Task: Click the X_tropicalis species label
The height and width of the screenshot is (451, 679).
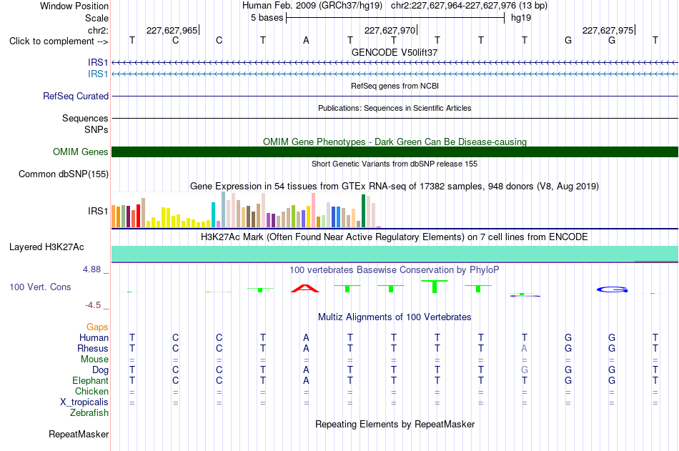Action: 84,402
